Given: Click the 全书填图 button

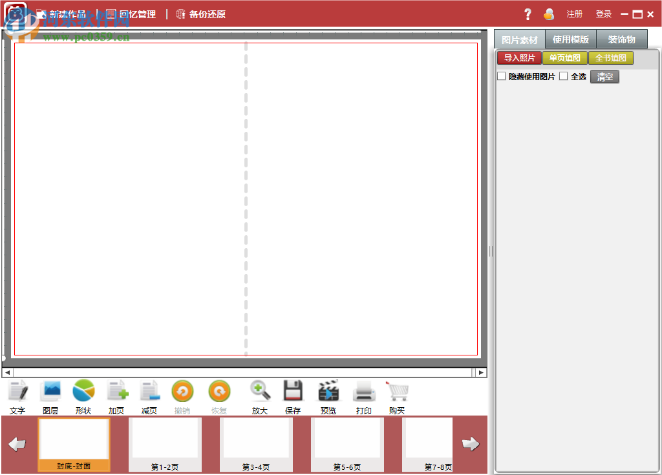Looking at the screenshot, I should pos(611,58).
